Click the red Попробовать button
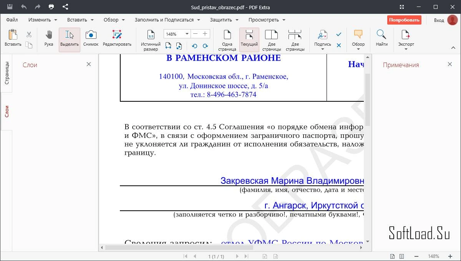461x261 pixels. [x=404, y=20]
